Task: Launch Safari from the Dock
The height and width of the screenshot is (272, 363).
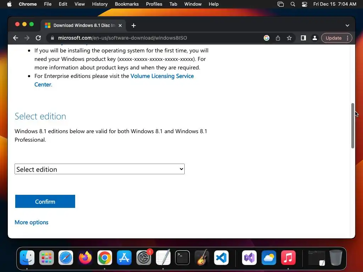Action: [66, 258]
